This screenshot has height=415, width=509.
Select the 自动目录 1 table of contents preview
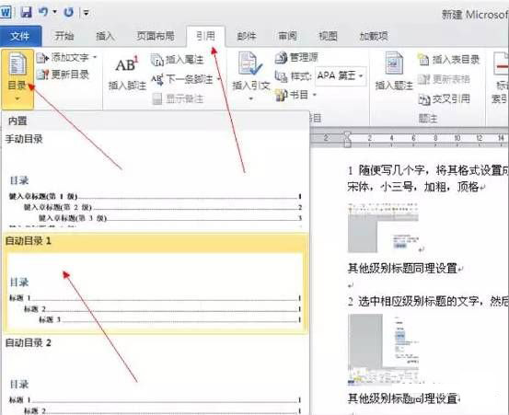(156, 282)
